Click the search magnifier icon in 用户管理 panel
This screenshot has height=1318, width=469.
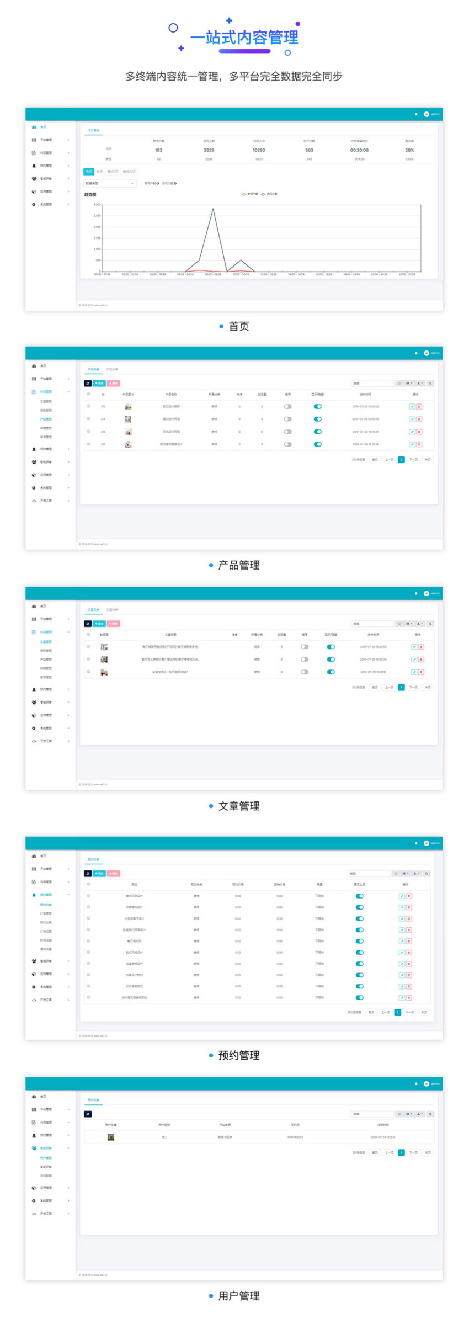coord(430,1114)
